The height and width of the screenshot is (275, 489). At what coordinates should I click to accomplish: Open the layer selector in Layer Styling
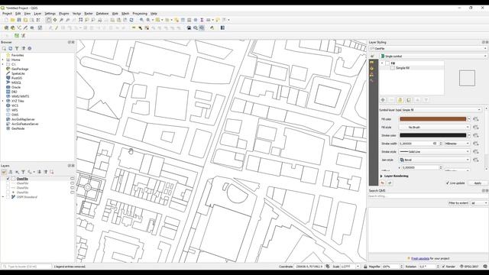pyautogui.click(x=428, y=49)
